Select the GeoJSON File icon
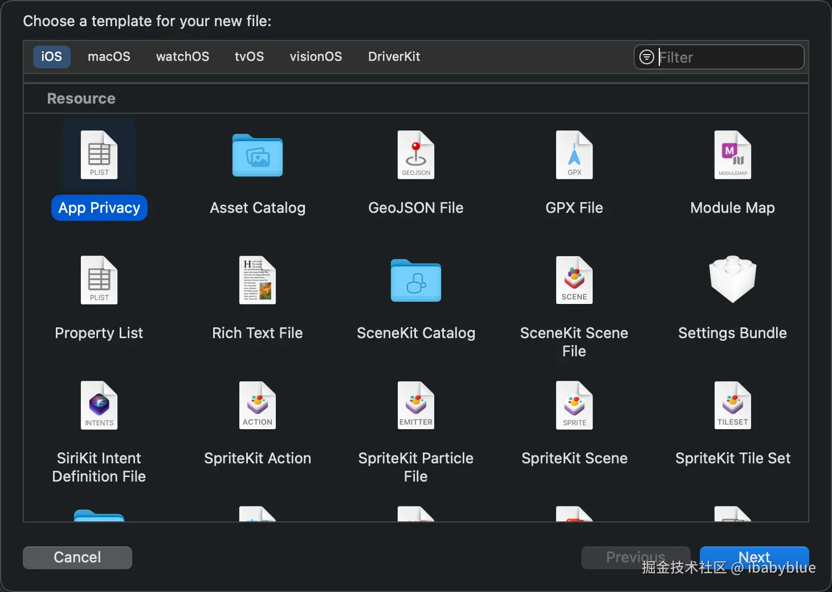832x592 pixels. click(x=416, y=155)
